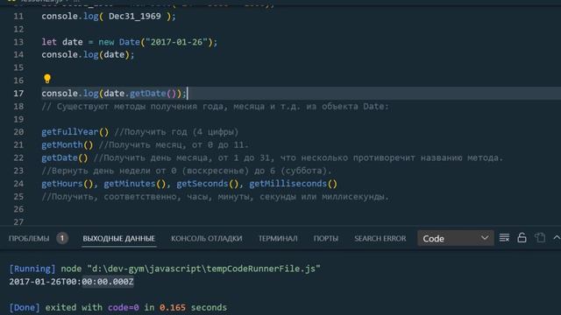Open the ТЕРМИНАЛ tab
Screen dimensions: 561x315
[x=278, y=239]
